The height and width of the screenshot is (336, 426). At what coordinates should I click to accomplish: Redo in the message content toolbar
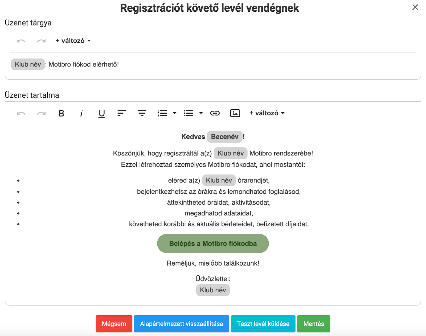pos(41,113)
